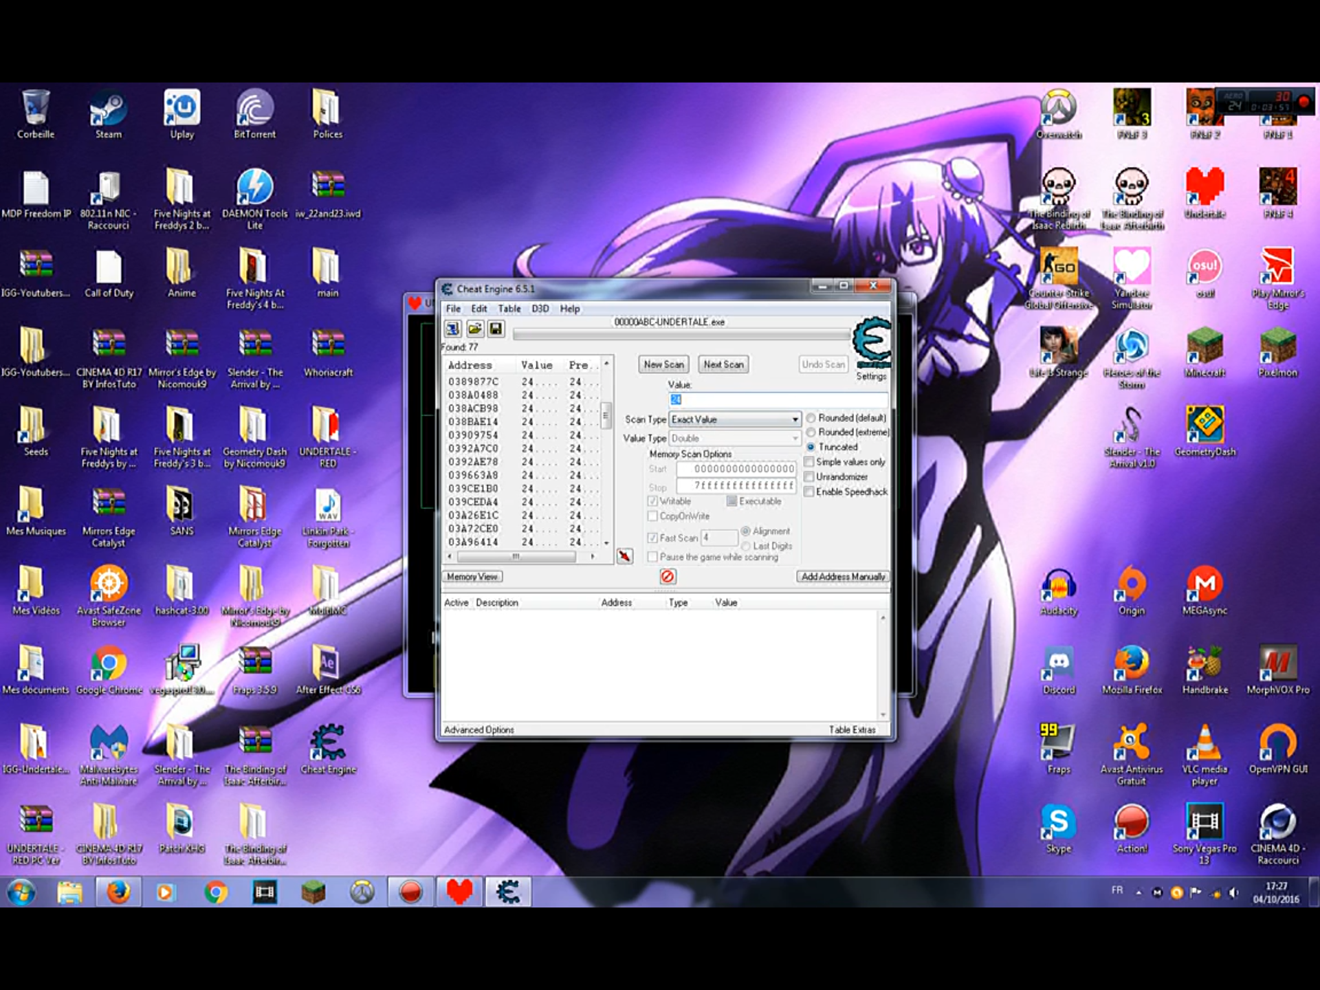Screen dimensions: 1320x990
Task: Click the Value input field
Action: (777, 399)
